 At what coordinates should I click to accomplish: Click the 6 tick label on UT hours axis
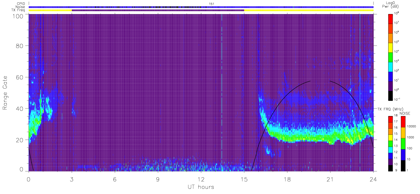pyautogui.click(x=115, y=179)
